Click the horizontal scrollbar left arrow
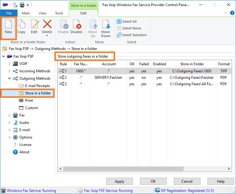 (x=60, y=169)
